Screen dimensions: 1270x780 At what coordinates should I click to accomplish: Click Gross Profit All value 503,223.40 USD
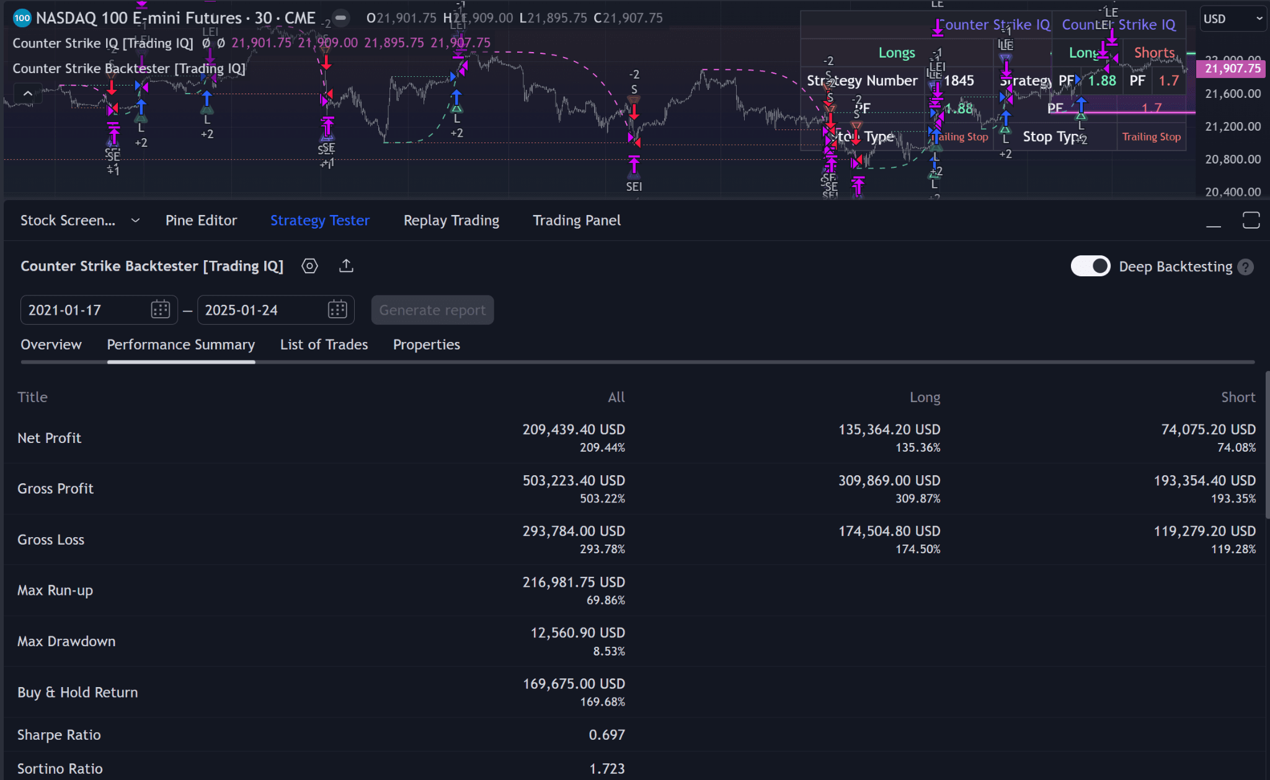point(574,480)
